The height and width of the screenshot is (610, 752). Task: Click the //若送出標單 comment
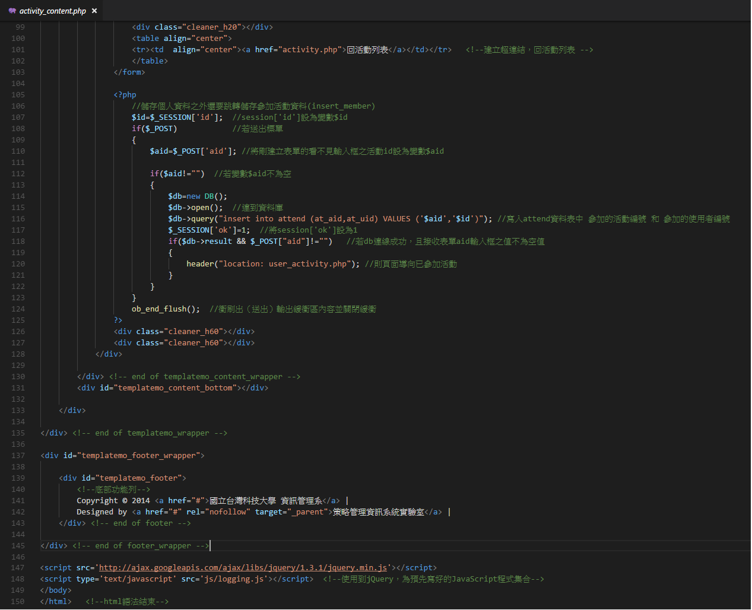click(258, 129)
